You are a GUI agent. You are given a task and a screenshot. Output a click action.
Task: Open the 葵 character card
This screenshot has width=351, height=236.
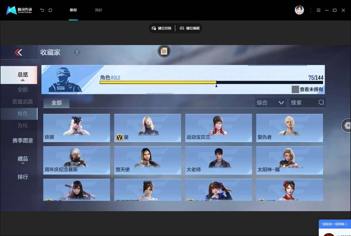coord(148,128)
